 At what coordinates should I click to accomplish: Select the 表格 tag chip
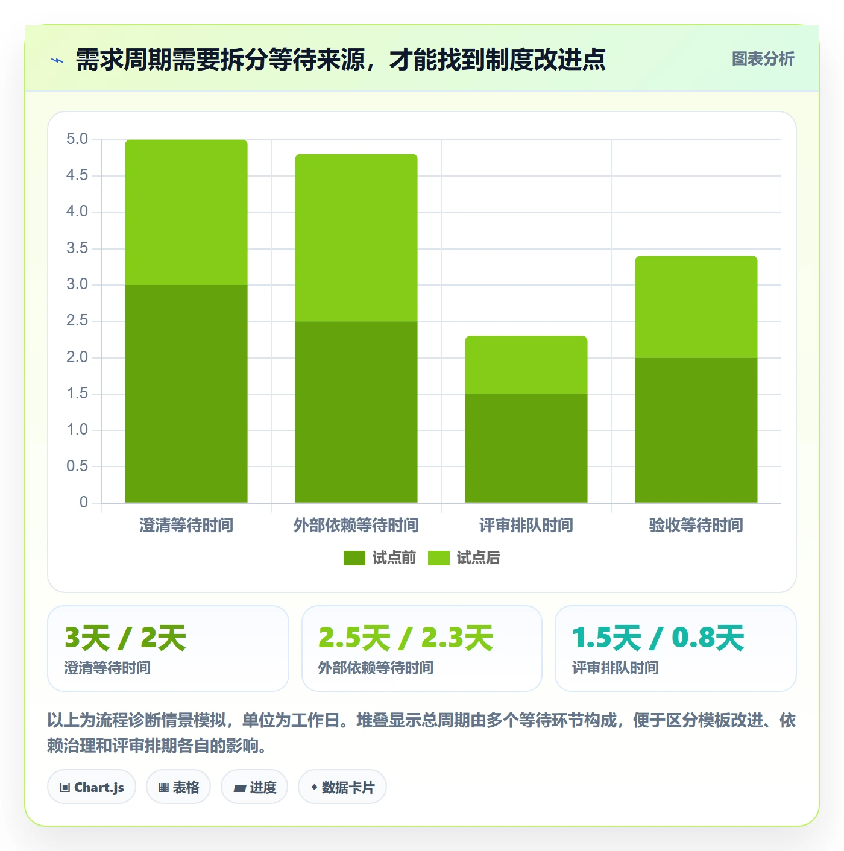[178, 787]
